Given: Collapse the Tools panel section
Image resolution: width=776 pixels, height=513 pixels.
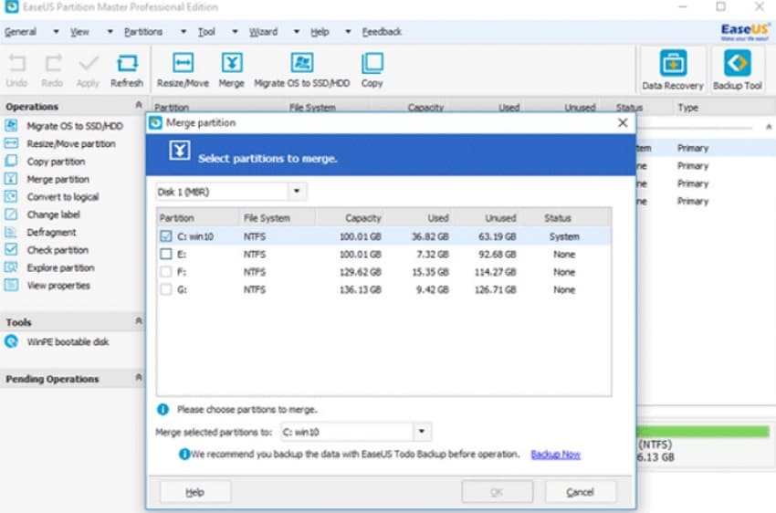Looking at the screenshot, I should (139, 321).
